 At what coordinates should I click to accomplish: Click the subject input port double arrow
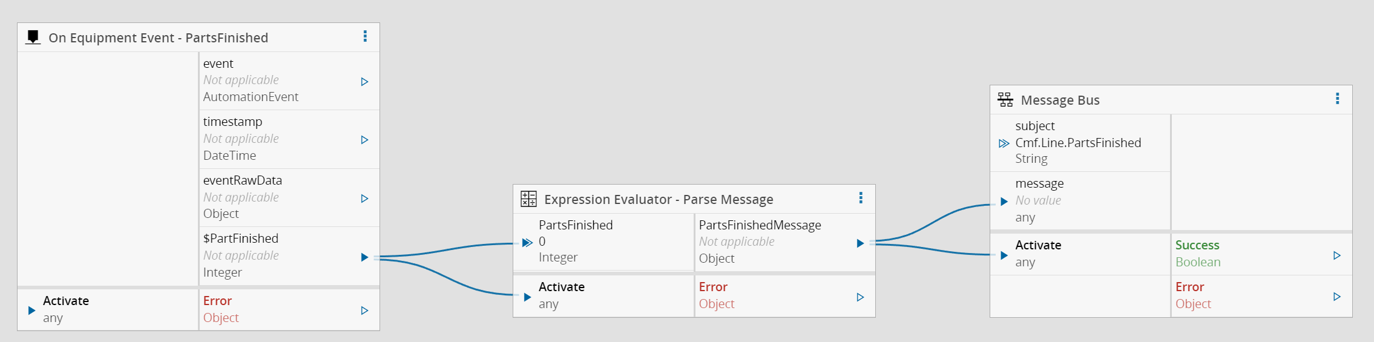(1004, 143)
